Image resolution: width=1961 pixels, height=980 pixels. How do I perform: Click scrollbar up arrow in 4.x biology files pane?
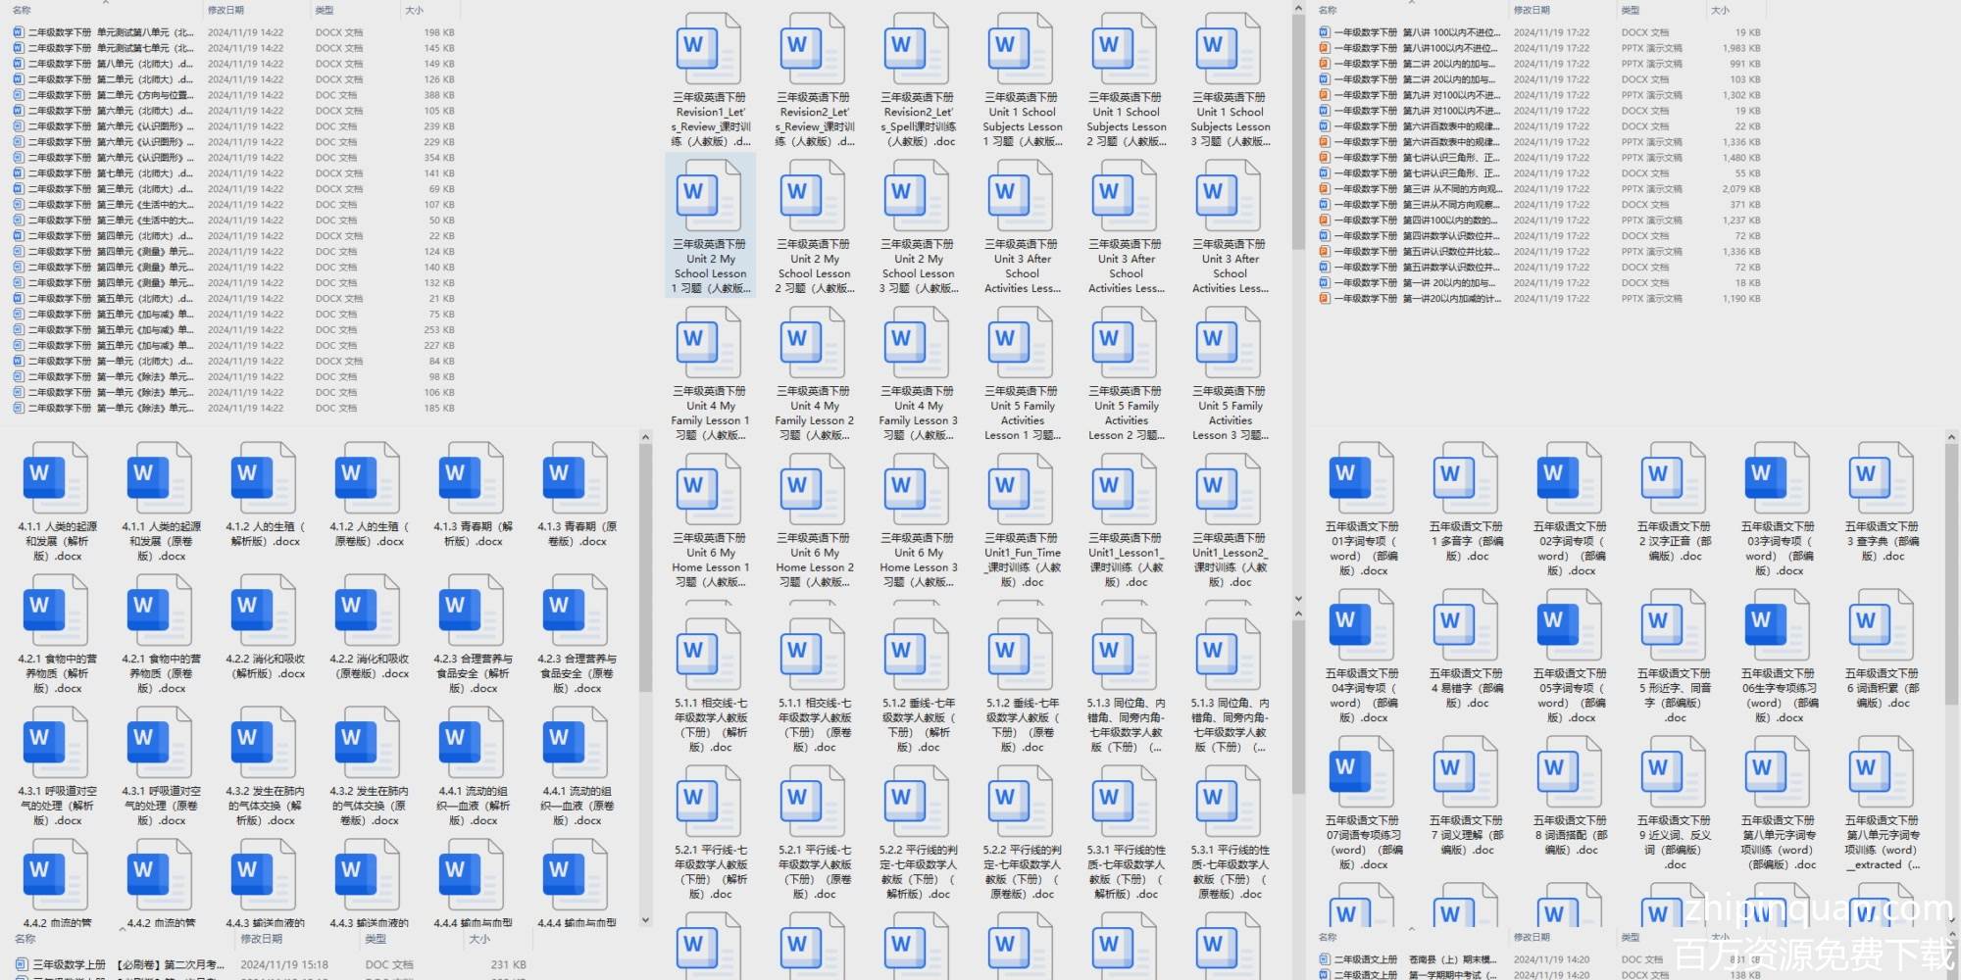pyautogui.click(x=645, y=437)
